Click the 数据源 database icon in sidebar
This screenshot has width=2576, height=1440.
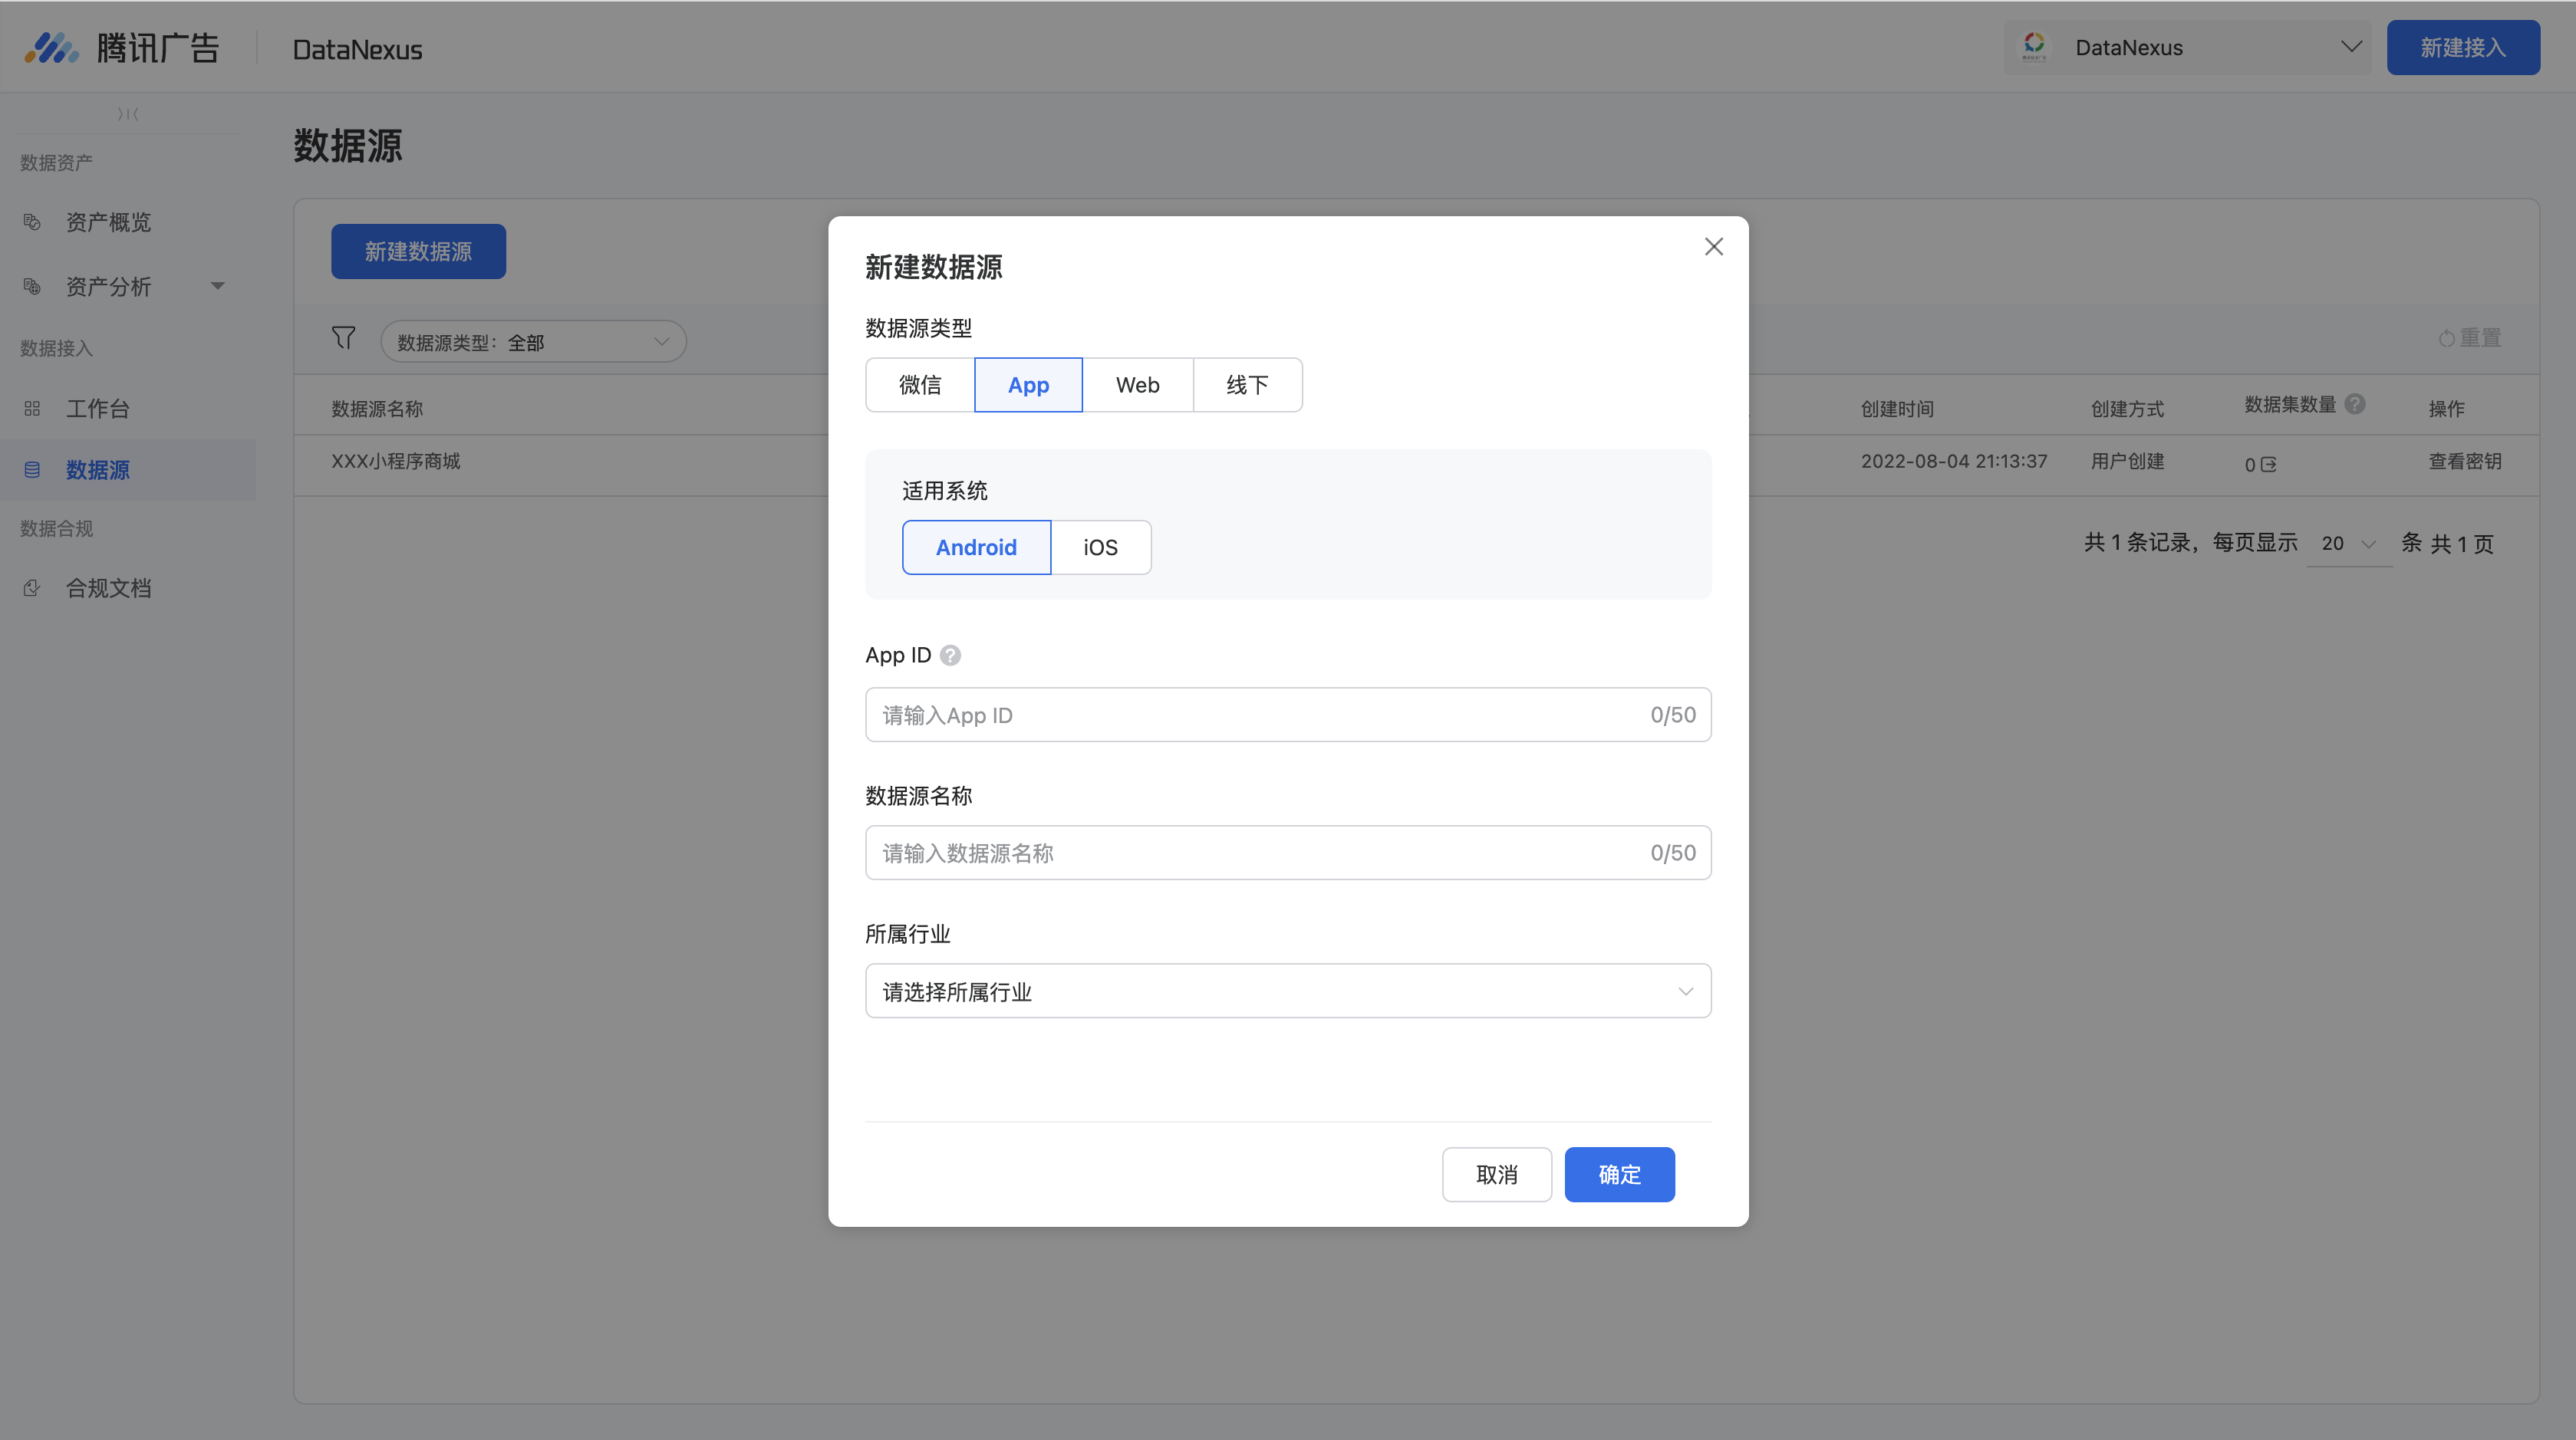(32, 470)
